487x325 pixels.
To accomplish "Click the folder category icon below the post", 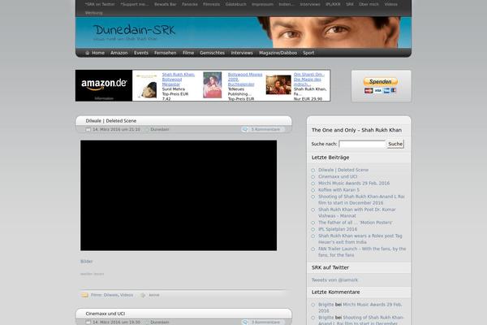I will (84, 295).
